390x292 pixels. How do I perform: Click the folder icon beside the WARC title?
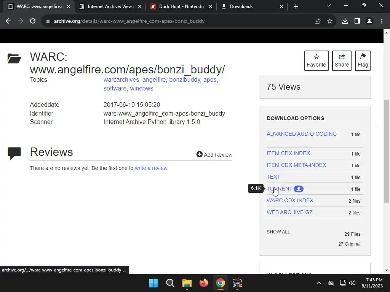14,58
